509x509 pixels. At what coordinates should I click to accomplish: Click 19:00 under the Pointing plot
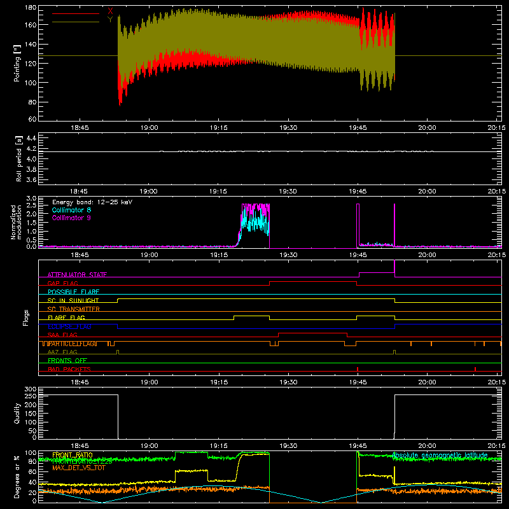(x=150, y=128)
